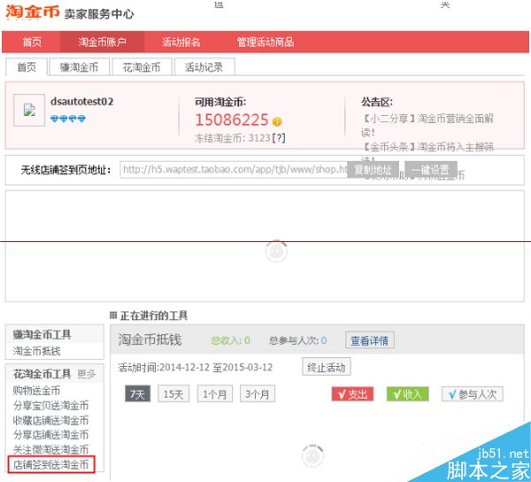Switch to the 首页 sub tab
The height and width of the screenshot is (482, 531).
pyautogui.click(x=27, y=67)
